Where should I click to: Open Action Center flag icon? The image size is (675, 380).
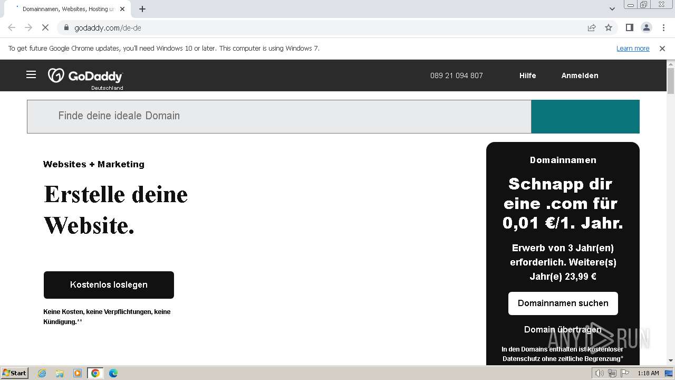625,373
